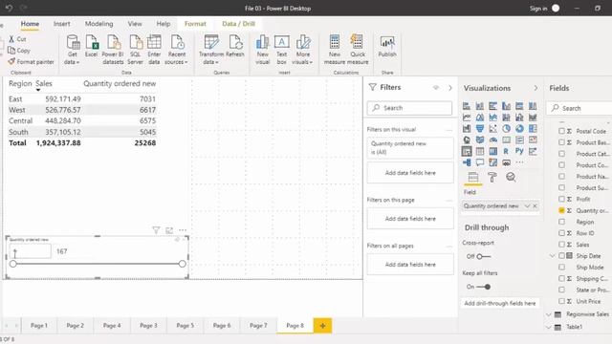Select the stacked bar chart visual
The width and height of the screenshot is (612, 344).
467,106
